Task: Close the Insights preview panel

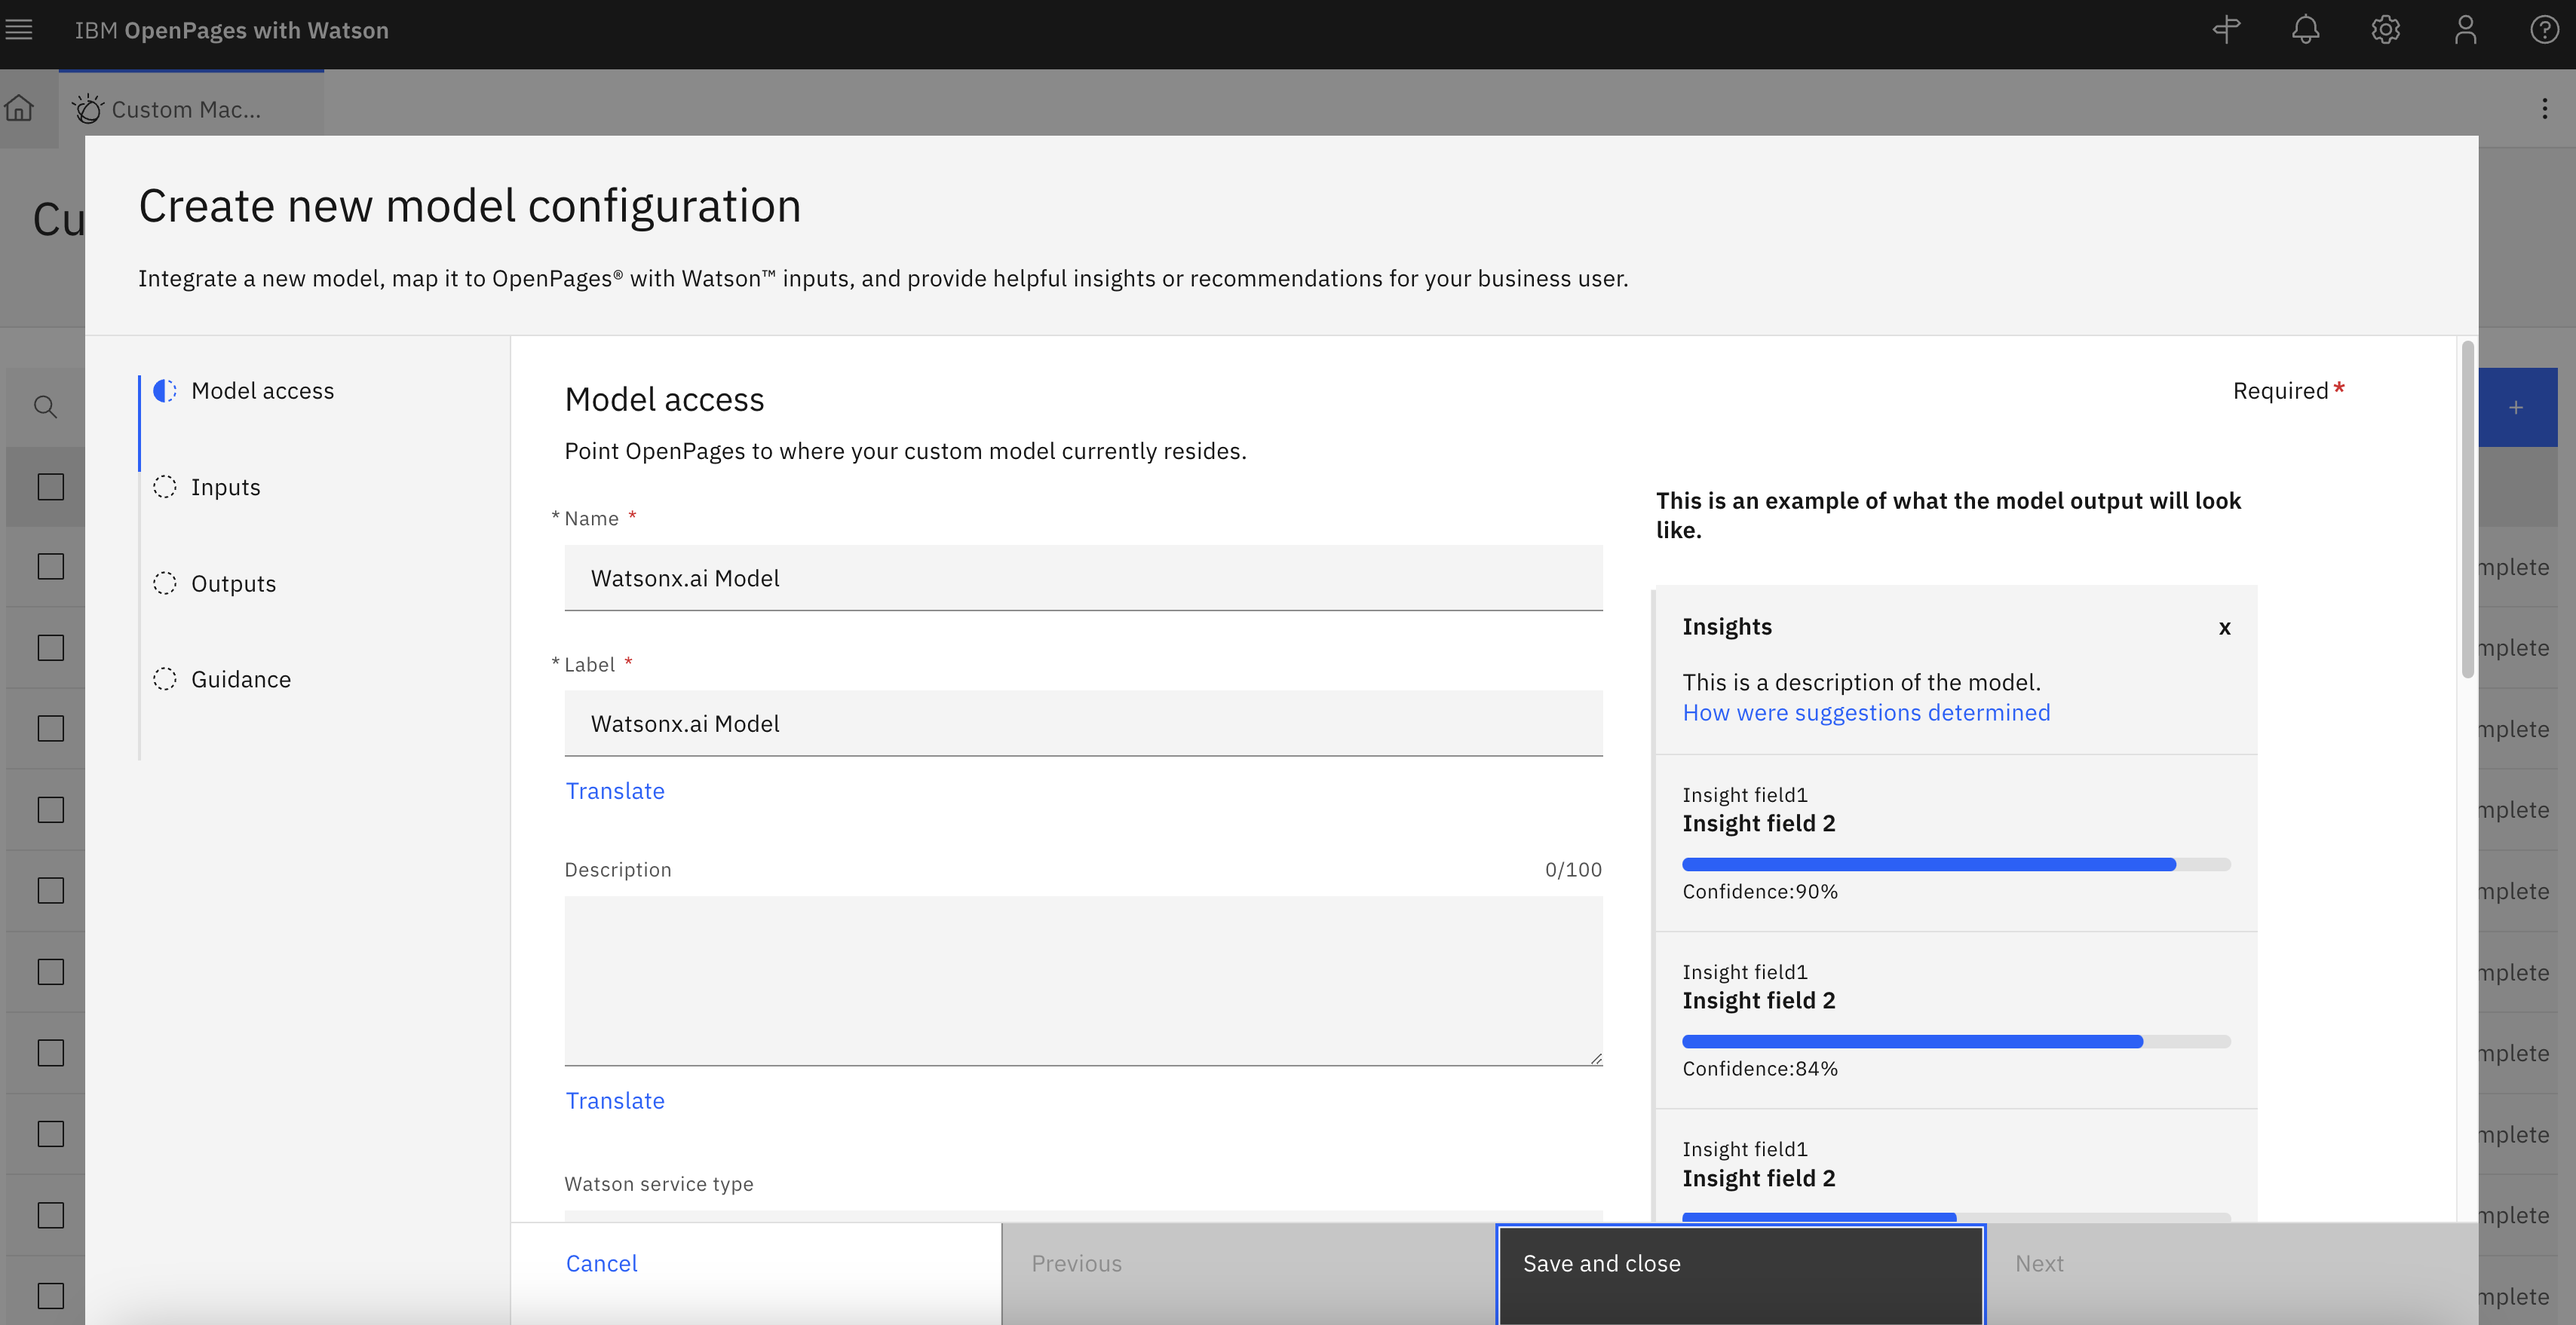Action: coord(2224,628)
